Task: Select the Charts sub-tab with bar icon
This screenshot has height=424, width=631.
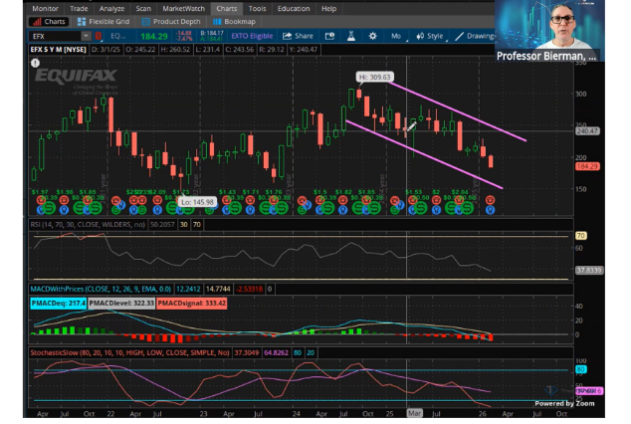Action: coord(49,22)
